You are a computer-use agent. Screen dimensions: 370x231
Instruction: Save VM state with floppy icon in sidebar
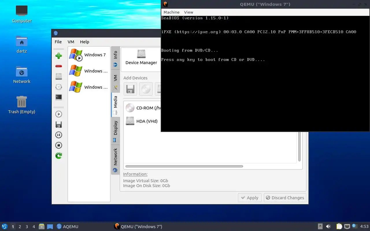point(59,124)
